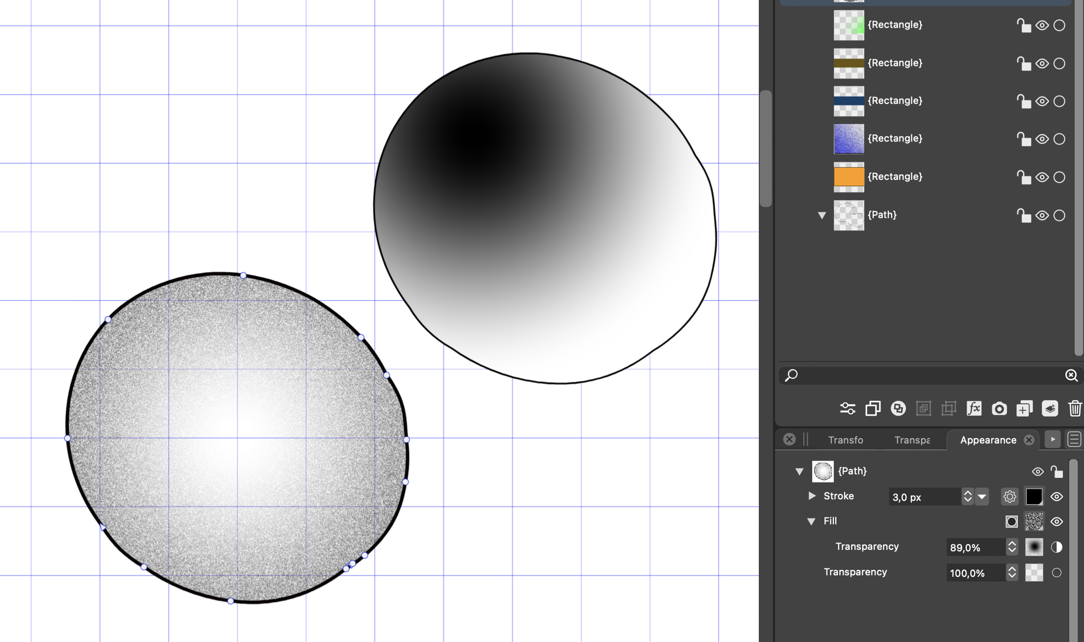Switch to the Transform tab
Image resolution: width=1084 pixels, height=642 pixels.
tap(845, 440)
